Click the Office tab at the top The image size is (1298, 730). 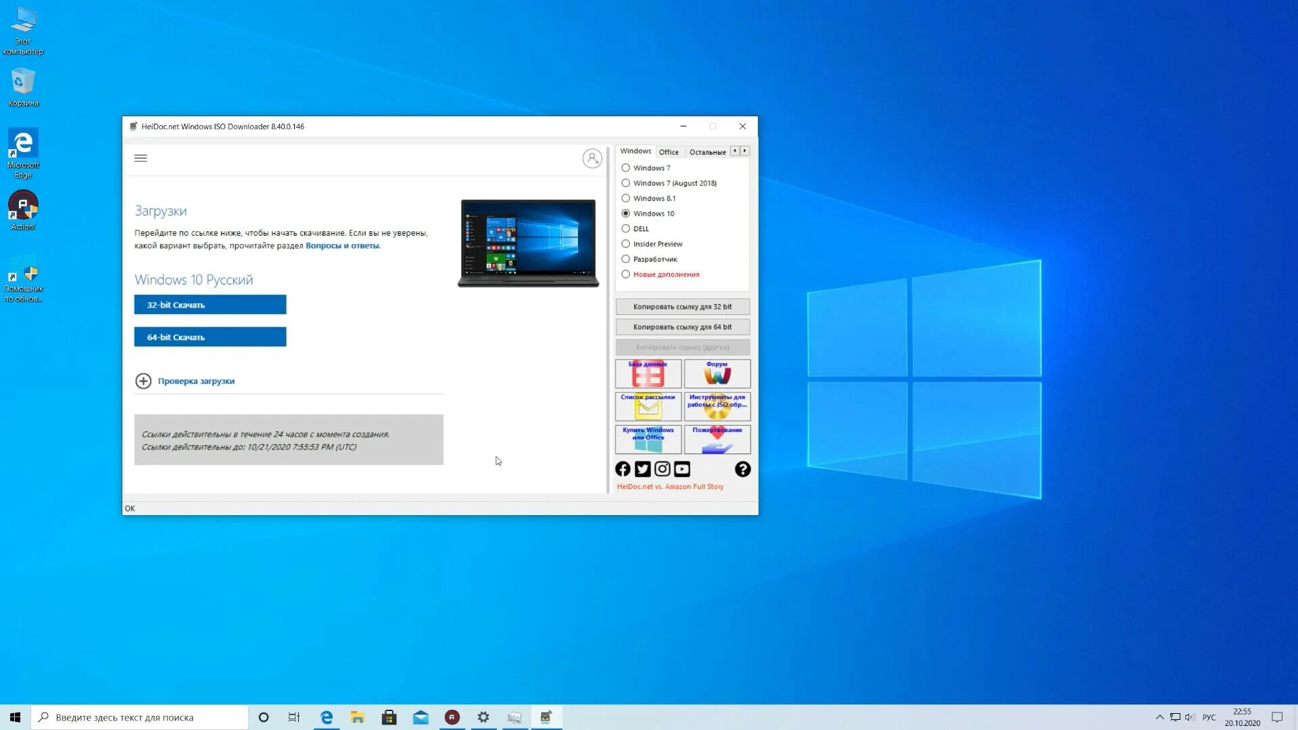(669, 151)
